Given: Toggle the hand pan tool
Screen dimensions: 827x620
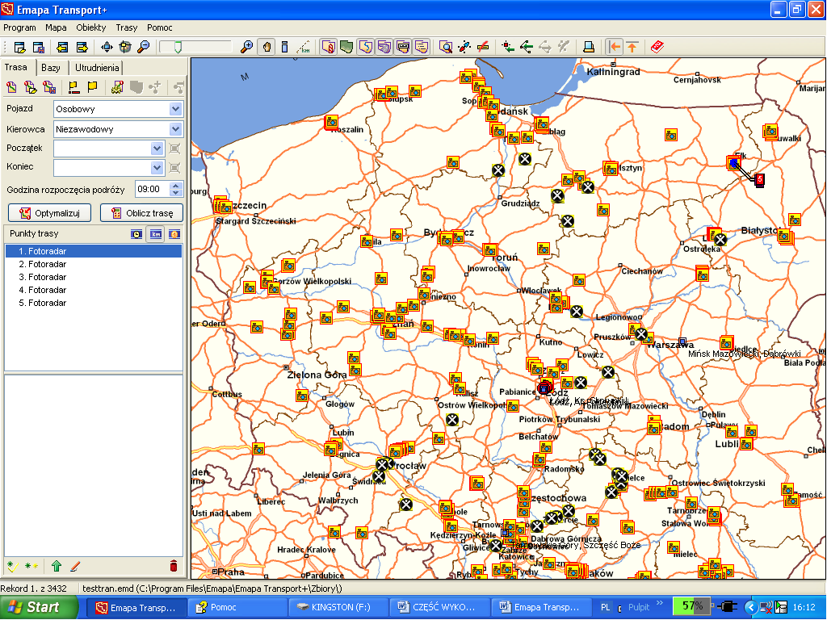Looking at the screenshot, I should point(267,48).
